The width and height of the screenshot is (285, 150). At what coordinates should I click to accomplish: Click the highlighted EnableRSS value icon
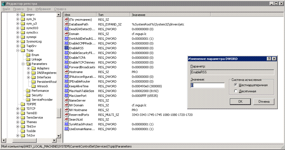tap(67, 48)
